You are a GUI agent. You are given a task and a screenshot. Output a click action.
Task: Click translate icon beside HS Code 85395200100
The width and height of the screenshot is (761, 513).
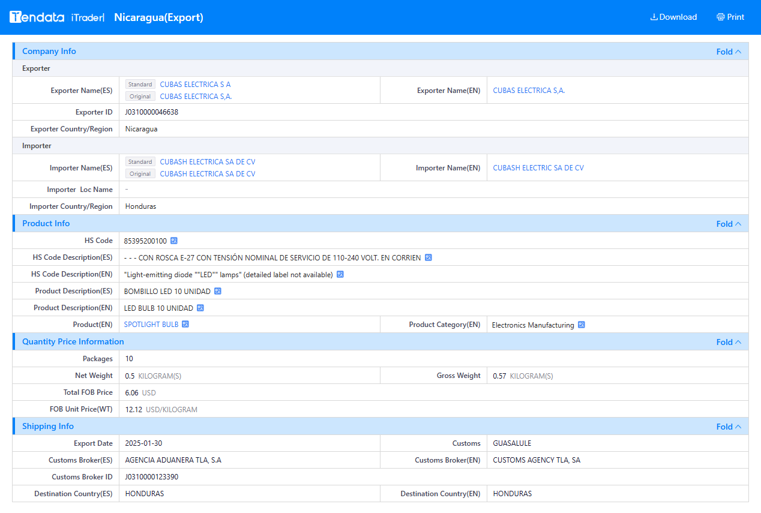[174, 241]
